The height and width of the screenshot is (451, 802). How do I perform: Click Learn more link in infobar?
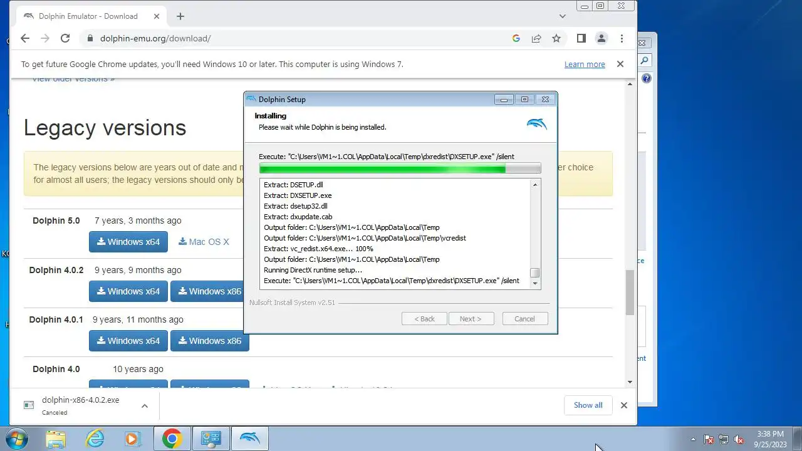click(585, 64)
